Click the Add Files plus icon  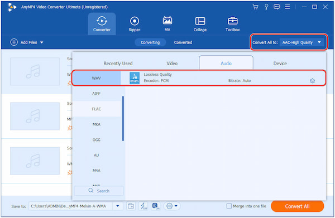(x=14, y=42)
